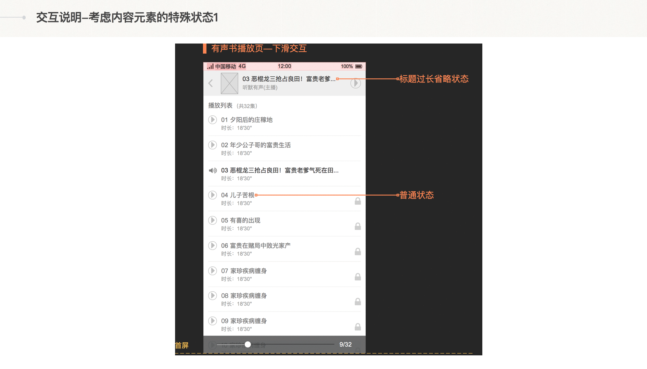Image resolution: width=647 pixels, height=369 pixels.
Task: Tap the author label 听默有声(主播)
Action: [x=260, y=87]
